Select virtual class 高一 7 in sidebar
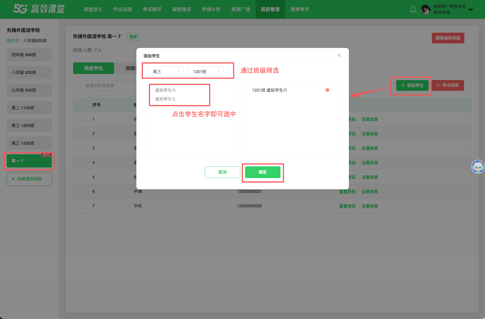485x319 pixels. (29, 161)
